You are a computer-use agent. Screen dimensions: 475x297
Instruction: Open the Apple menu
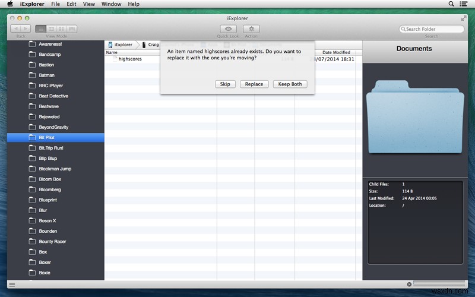[x=10, y=4]
